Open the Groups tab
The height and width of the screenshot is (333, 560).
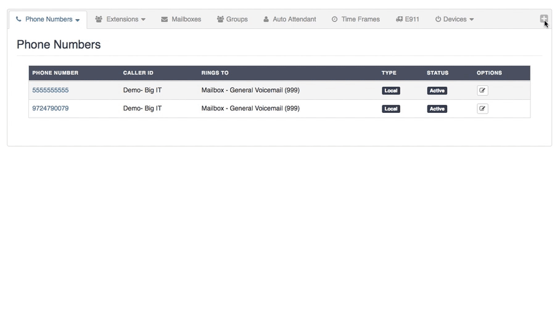(233, 19)
